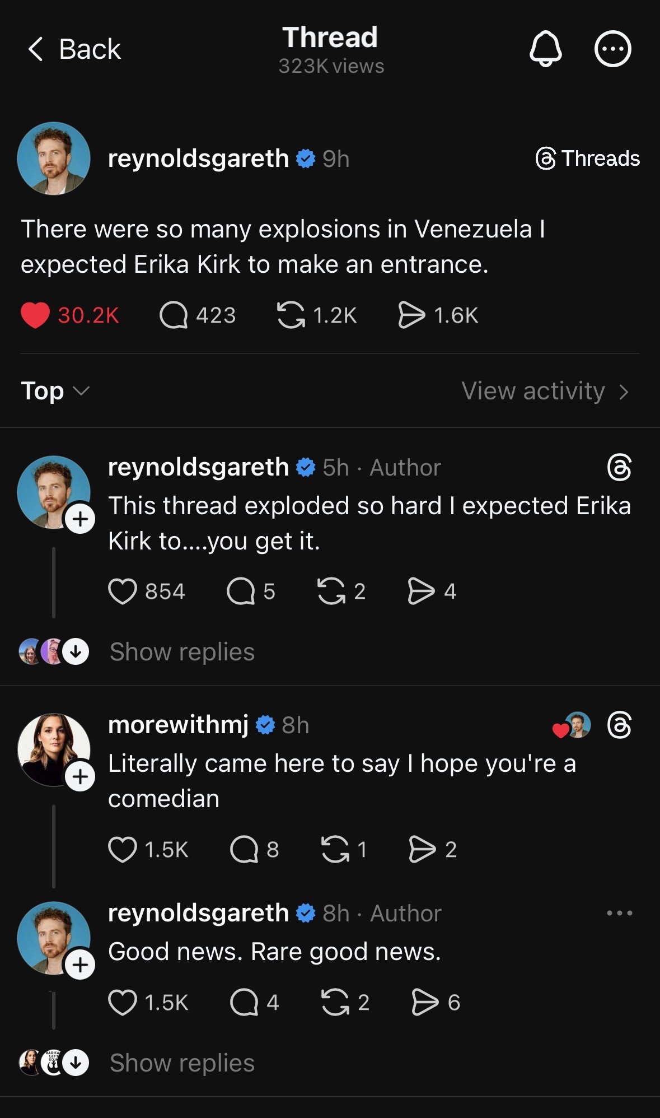Open morewithmj profile username

click(x=178, y=725)
